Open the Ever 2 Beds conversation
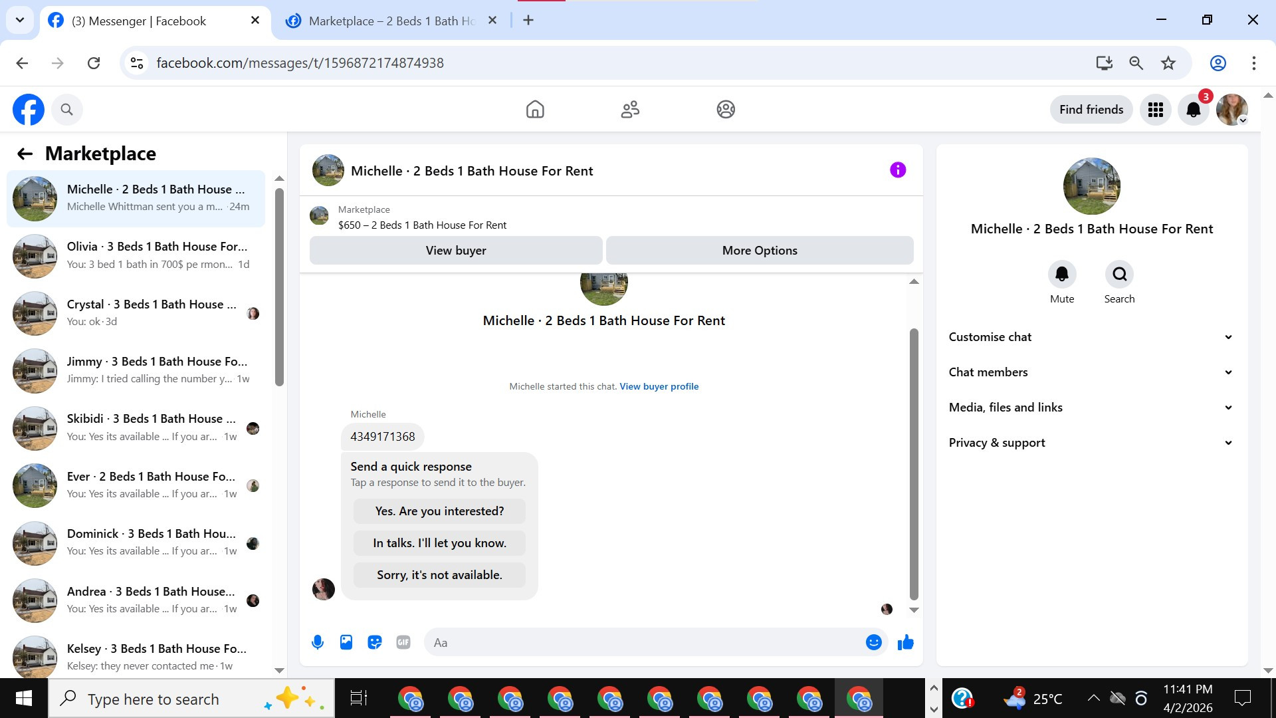The height and width of the screenshot is (718, 1276). 136,486
